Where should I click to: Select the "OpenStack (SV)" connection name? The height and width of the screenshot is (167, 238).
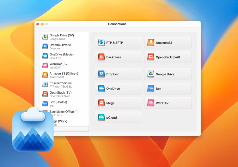(x=60, y=93)
